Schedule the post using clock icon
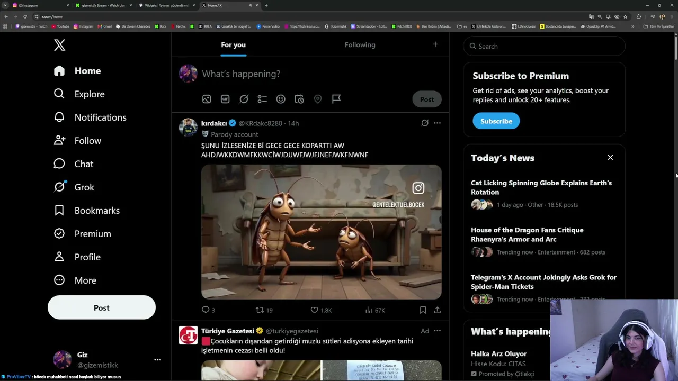This screenshot has width=678, height=381. pos(299,99)
